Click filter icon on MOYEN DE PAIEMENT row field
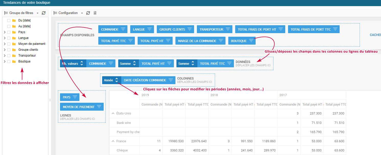 [99, 107]
